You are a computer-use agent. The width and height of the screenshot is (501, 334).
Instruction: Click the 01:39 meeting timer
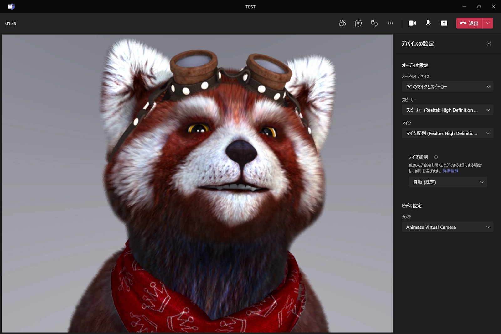tap(11, 23)
